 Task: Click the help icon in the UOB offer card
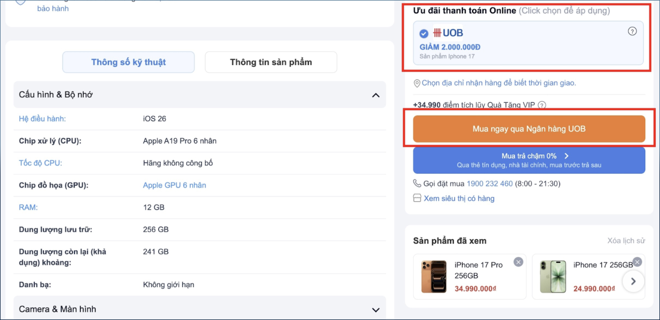(632, 31)
